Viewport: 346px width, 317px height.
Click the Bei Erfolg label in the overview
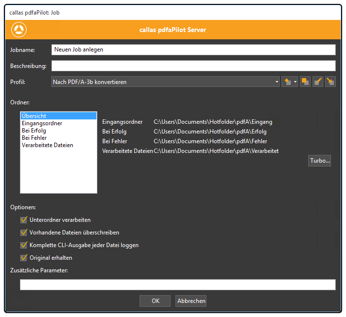pos(114,132)
